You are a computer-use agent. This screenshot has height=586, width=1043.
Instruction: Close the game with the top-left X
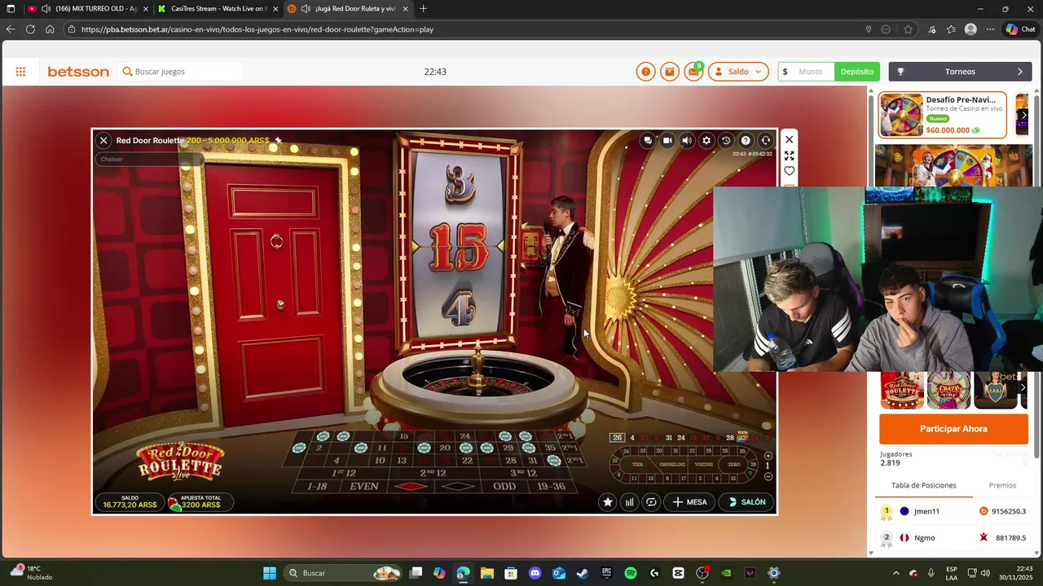(x=103, y=140)
